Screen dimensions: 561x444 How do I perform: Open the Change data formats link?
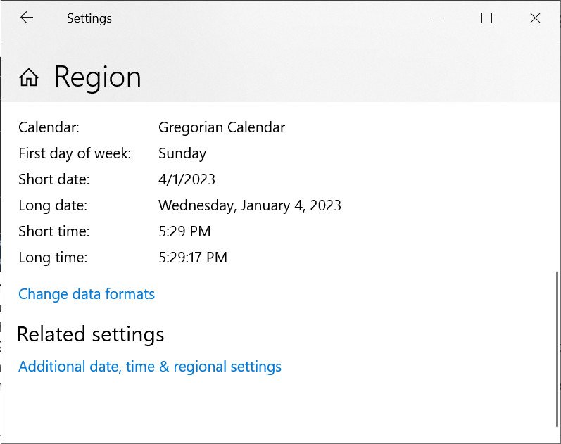click(x=87, y=294)
